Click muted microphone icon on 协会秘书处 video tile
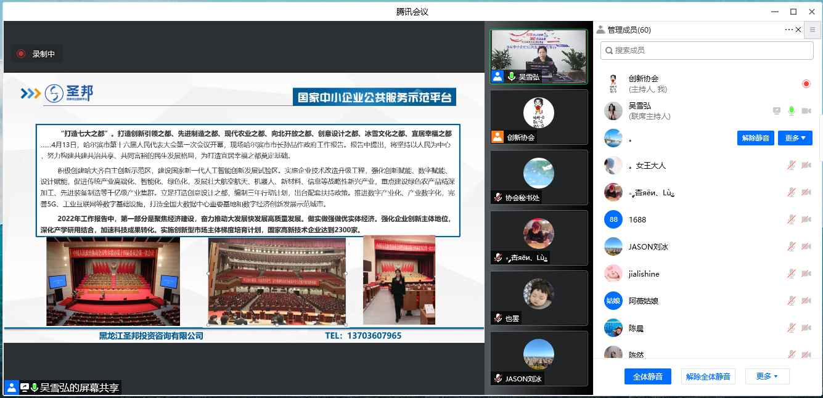The image size is (823, 398). (x=498, y=197)
